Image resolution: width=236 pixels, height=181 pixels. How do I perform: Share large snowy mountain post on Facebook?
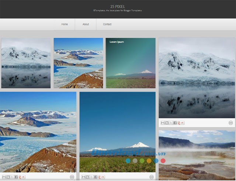click(x=175, y=123)
